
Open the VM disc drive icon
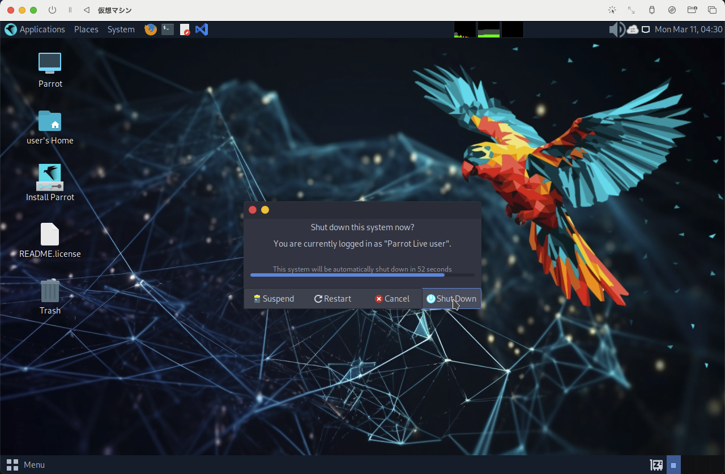(672, 10)
